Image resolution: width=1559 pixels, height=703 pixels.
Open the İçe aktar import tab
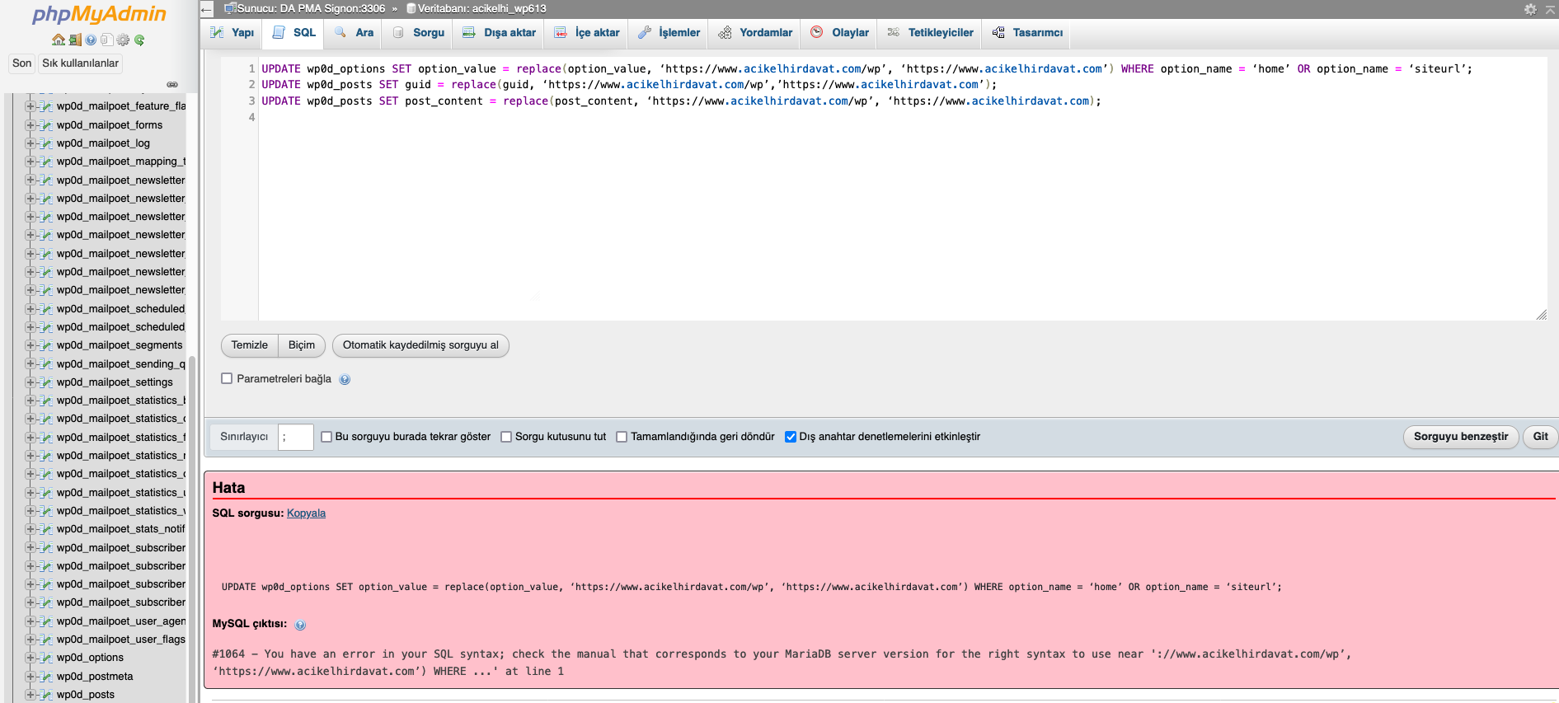pos(586,33)
